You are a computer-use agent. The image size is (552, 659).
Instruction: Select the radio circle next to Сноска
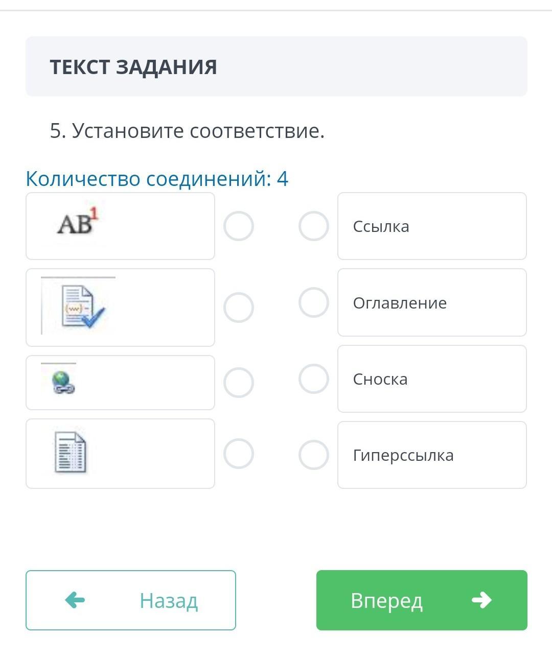tap(313, 379)
